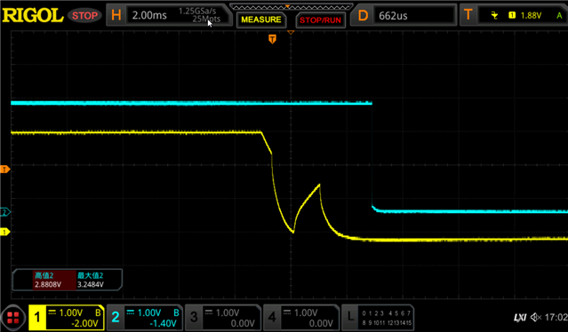Click the MEASURE button
568x332 pixels.
(x=261, y=20)
